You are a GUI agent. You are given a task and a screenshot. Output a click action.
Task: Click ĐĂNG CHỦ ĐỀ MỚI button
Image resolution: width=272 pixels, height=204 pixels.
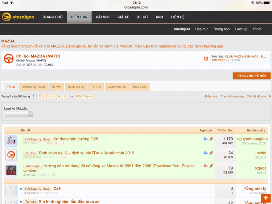(252, 76)
